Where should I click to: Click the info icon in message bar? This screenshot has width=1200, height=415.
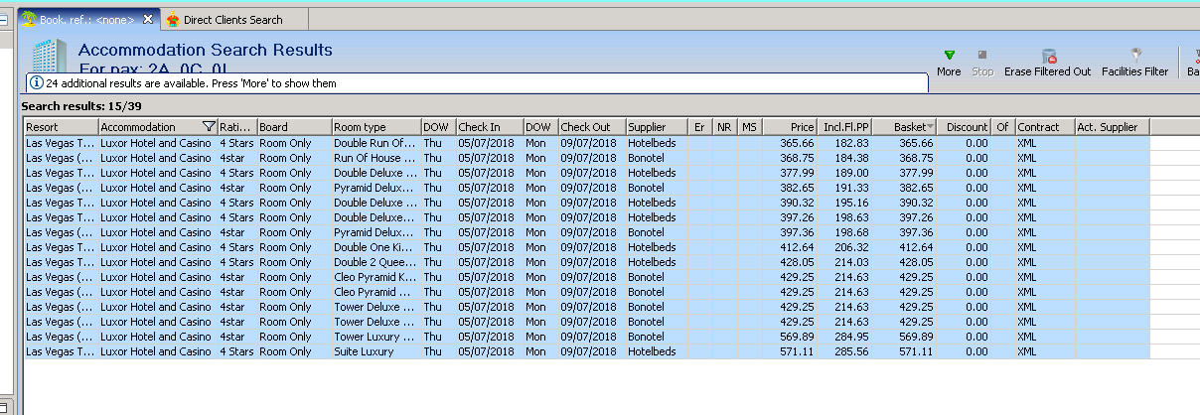point(36,83)
